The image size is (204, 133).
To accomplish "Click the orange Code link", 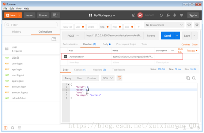I will [x=194, y=44].
